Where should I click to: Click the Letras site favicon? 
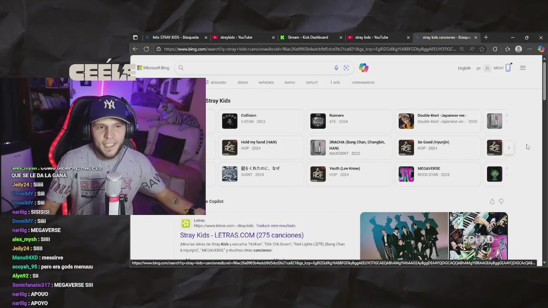click(x=186, y=223)
